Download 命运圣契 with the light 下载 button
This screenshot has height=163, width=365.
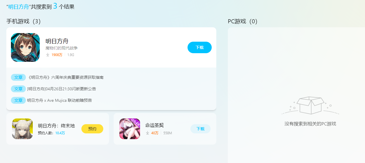200,129
